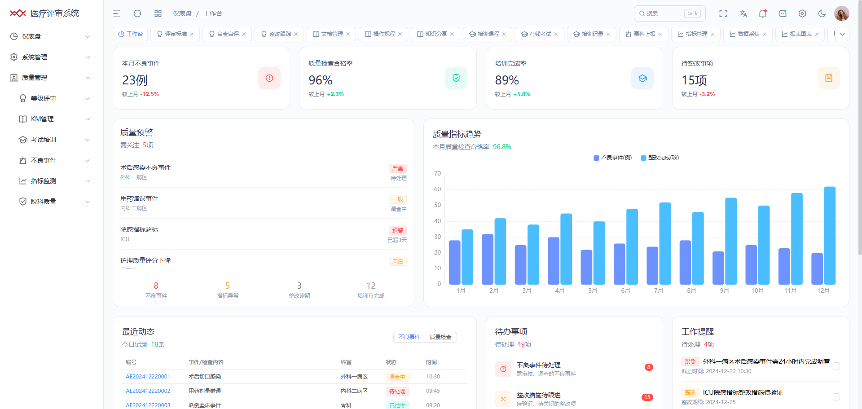Viewport: 862px width, 409px height.
Task: Expand the KM管理 submenu
Action: tap(52, 119)
